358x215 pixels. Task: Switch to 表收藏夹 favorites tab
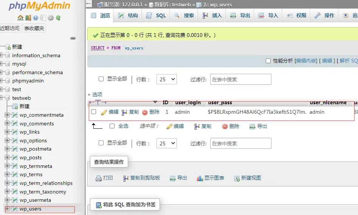coord(34,28)
